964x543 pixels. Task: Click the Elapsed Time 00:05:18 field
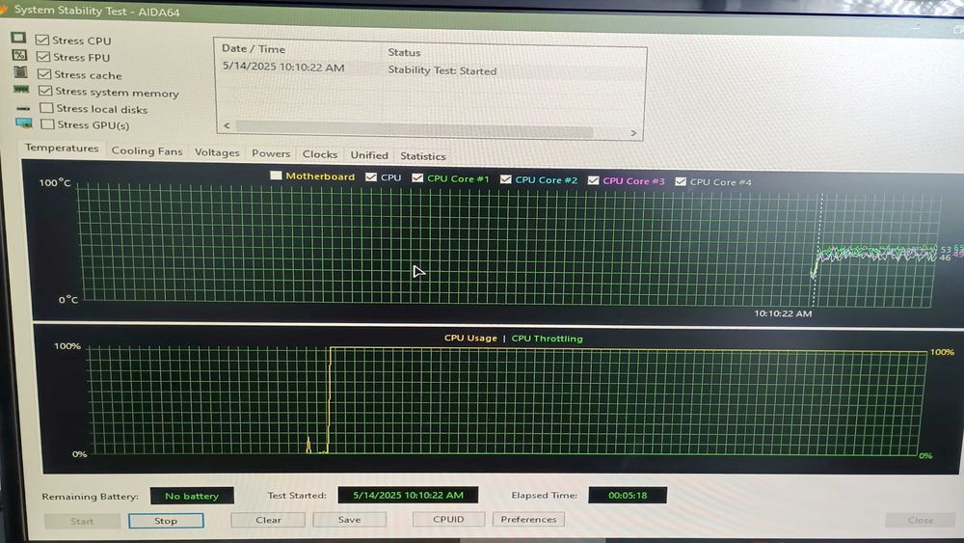click(x=628, y=495)
